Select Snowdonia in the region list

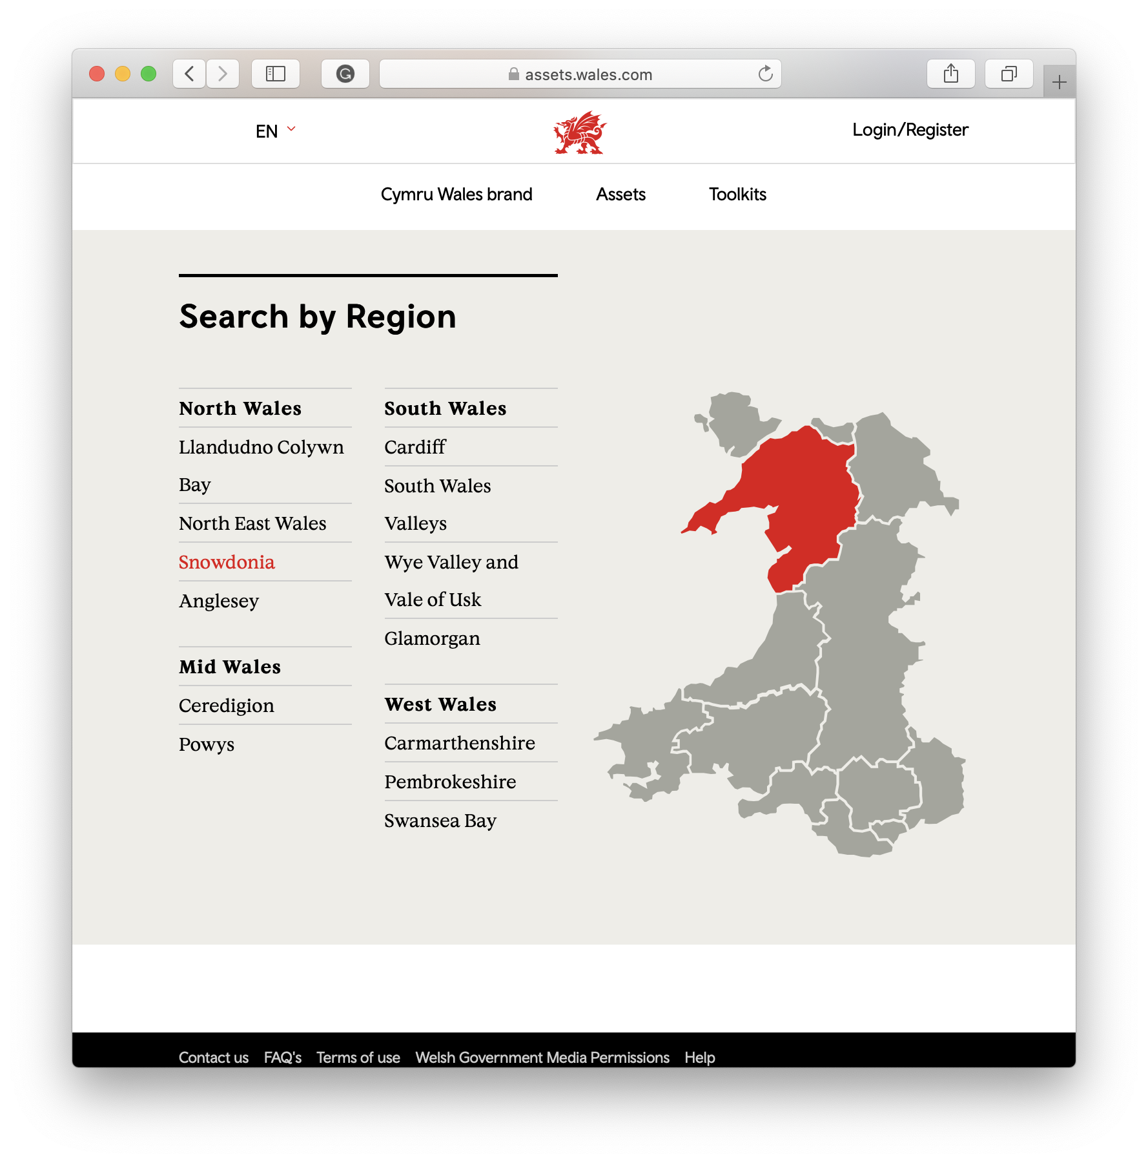227,562
